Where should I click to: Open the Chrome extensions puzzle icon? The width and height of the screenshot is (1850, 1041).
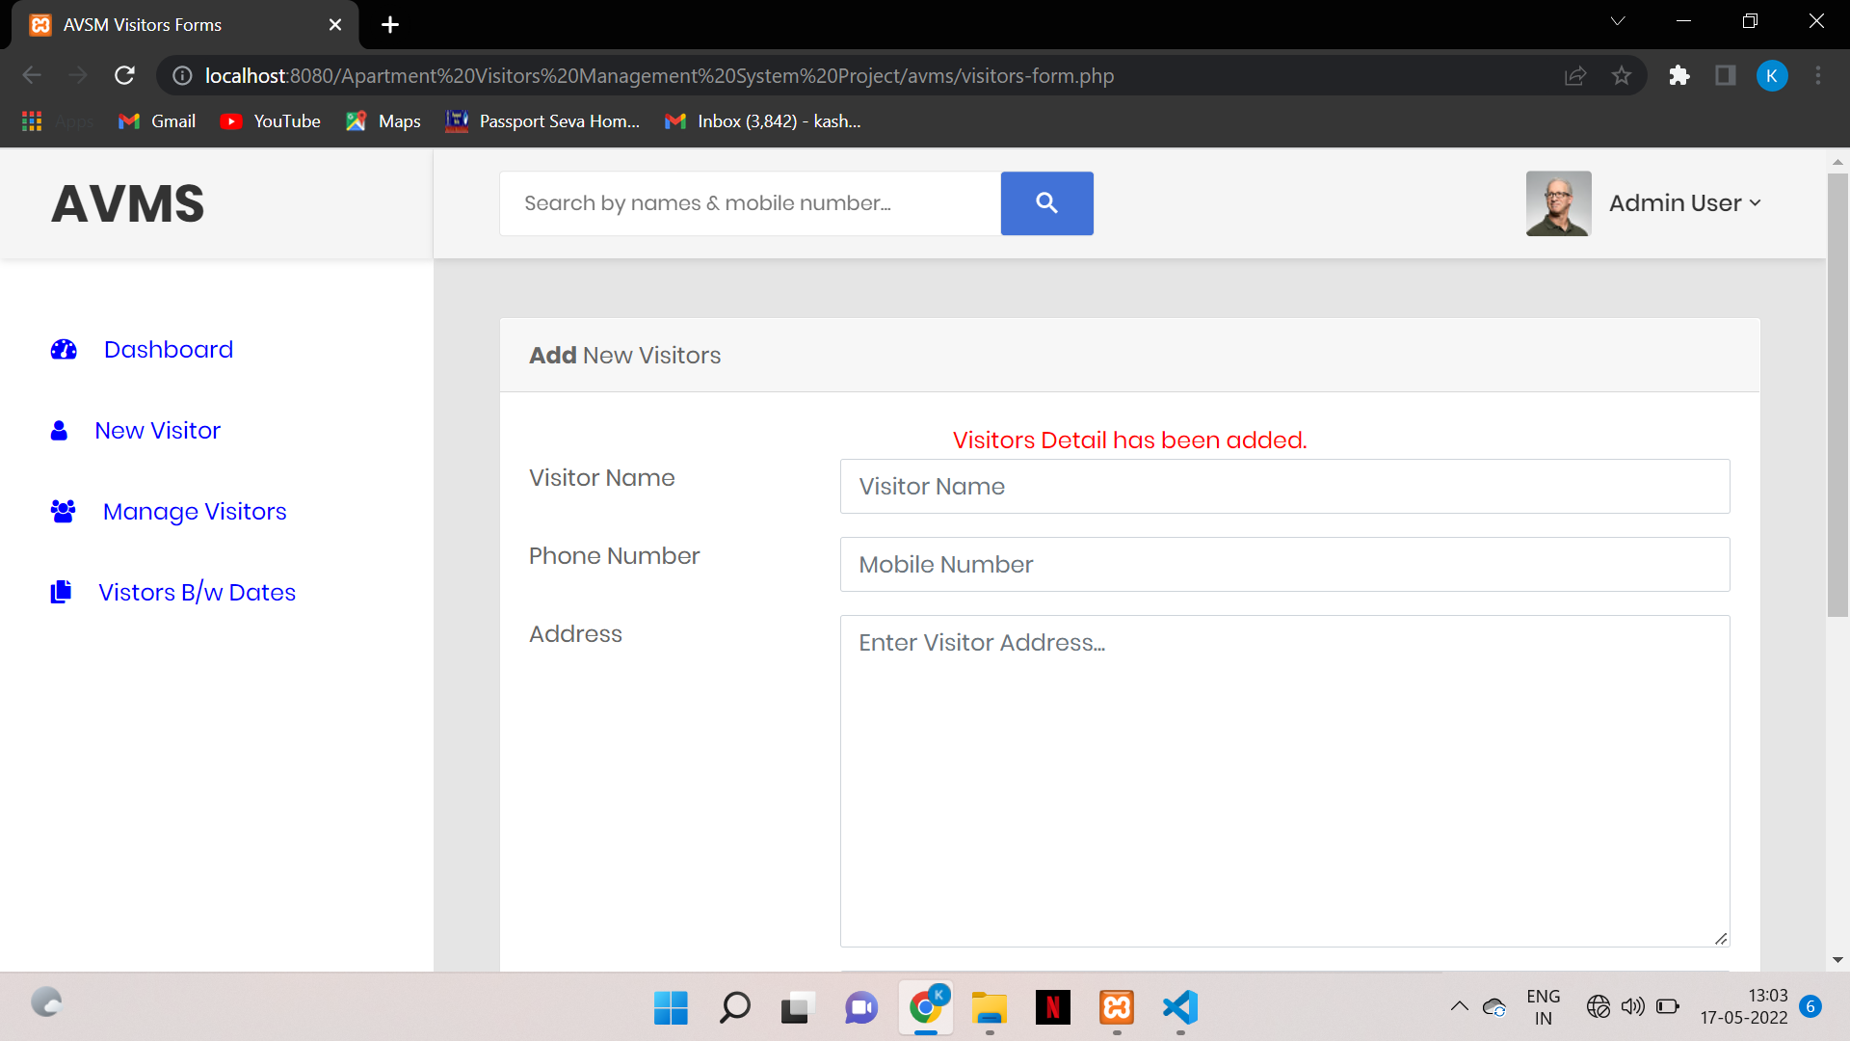(1679, 75)
